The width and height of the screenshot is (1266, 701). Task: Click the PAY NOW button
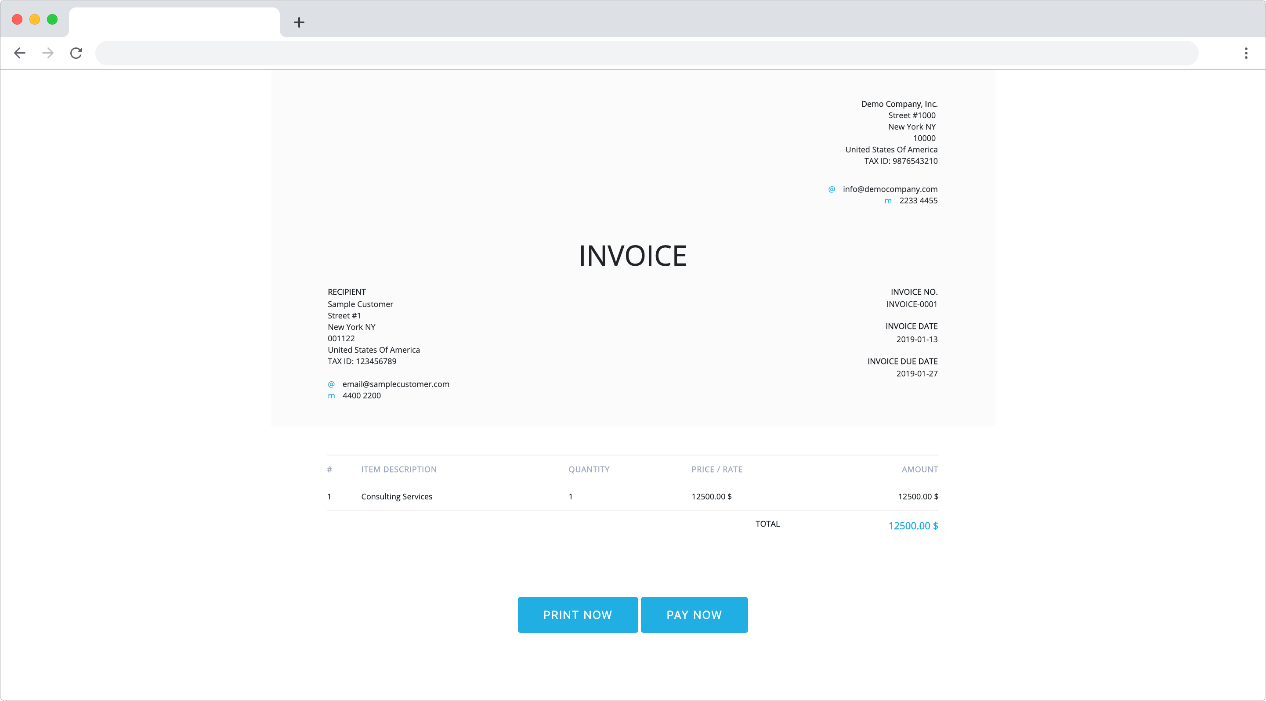pyautogui.click(x=694, y=614)
